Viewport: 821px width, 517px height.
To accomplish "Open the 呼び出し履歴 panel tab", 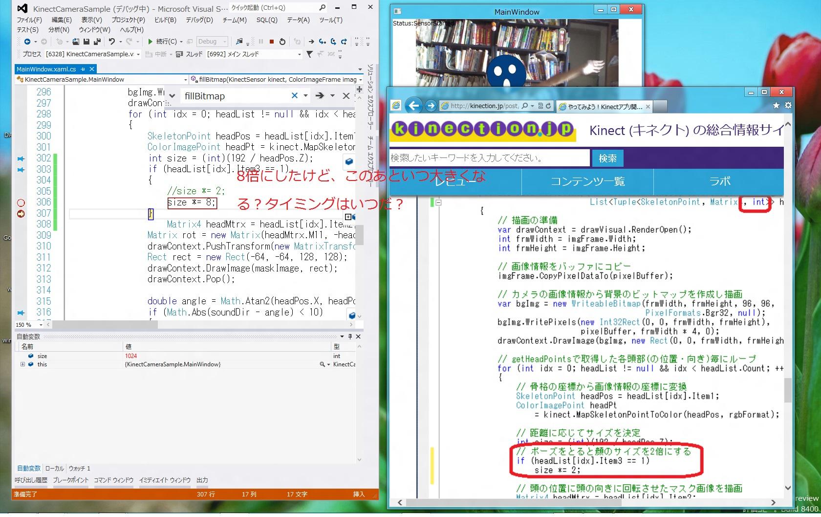I will [31, 480].
